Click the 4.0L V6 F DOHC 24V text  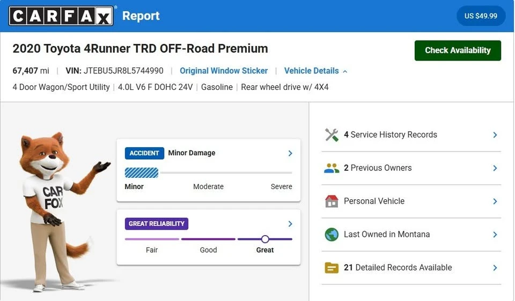155,87
